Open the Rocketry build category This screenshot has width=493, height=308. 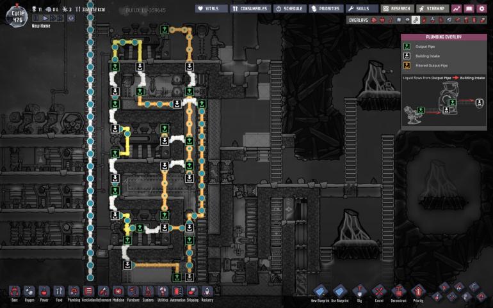[207, 293]
